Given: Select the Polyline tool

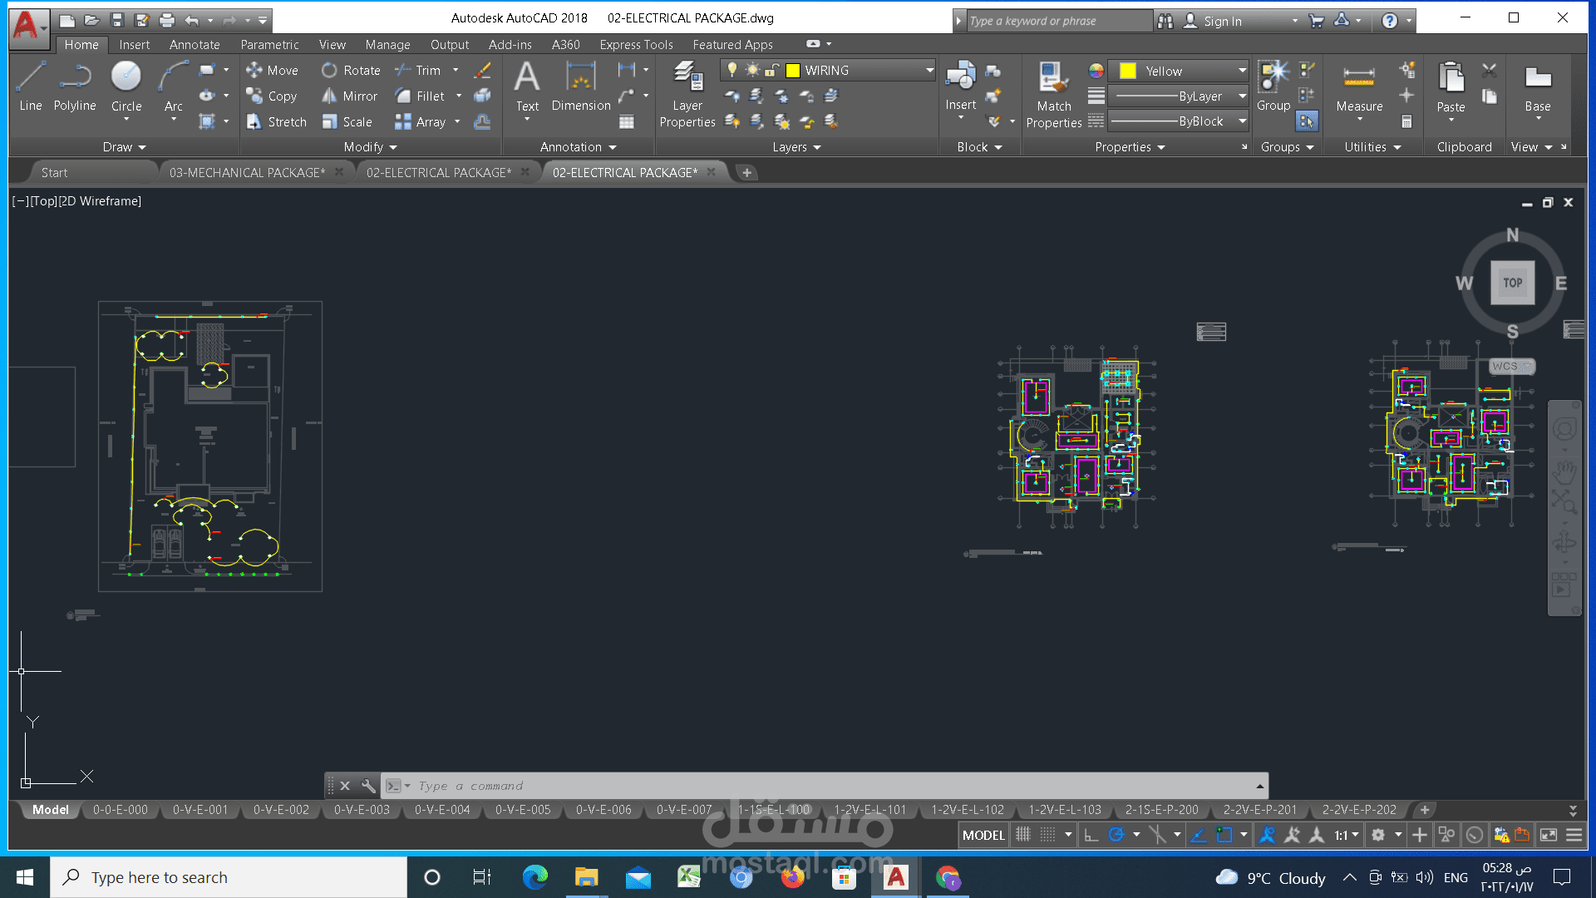Looking at the screenshot, I should [75, 86].
